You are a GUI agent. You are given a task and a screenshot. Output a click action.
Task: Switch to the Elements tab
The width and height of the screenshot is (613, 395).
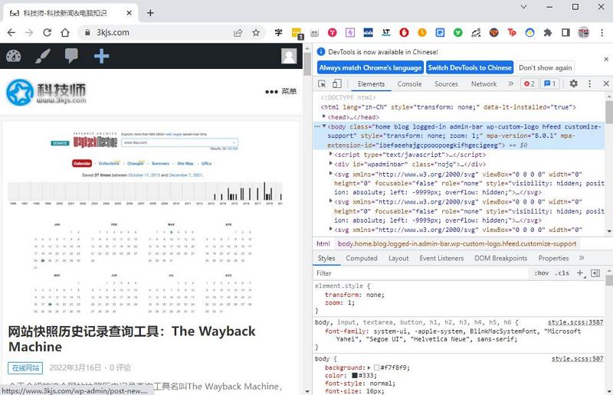[x=371, y=84]
